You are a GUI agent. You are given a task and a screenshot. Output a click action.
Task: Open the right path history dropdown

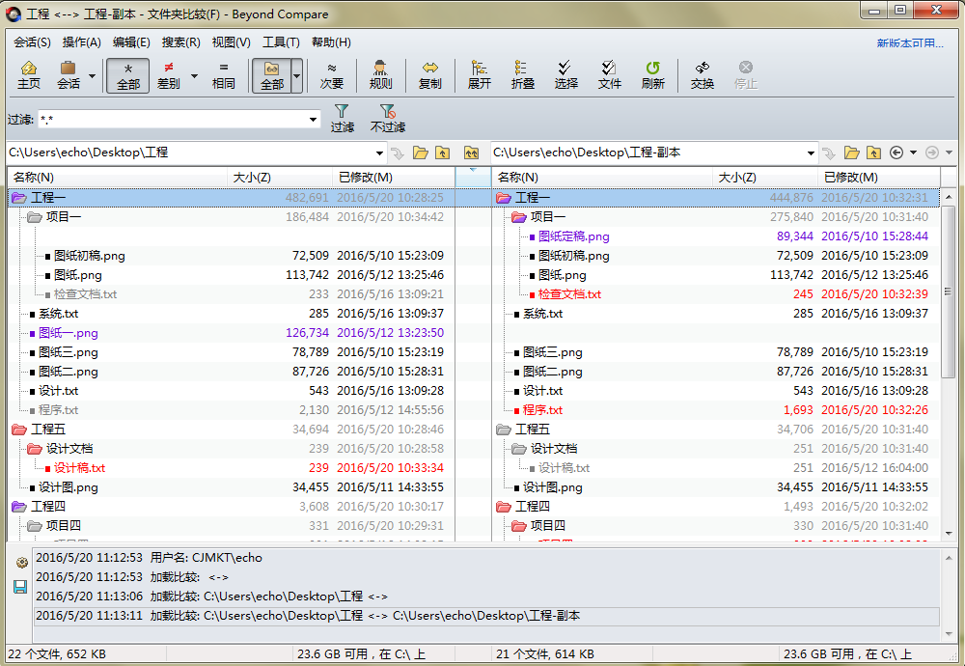(x=811, y=153)
